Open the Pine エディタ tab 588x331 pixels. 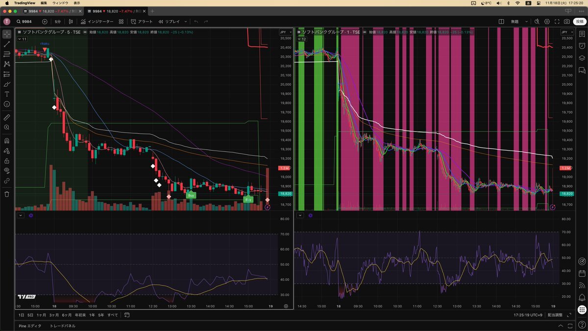tap(30, 326)
